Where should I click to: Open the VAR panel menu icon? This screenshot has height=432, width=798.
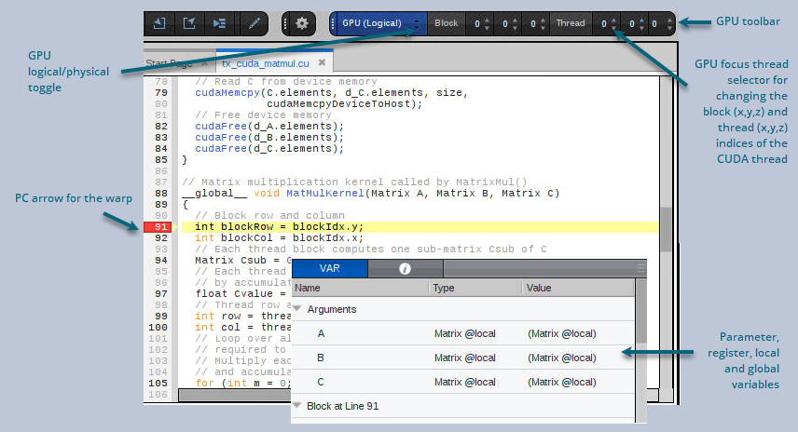640,268
